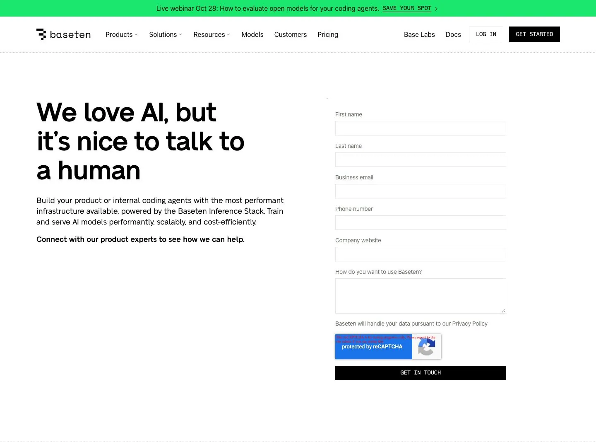Click the 'We love AI' headline text

click(x=140, y=141)
